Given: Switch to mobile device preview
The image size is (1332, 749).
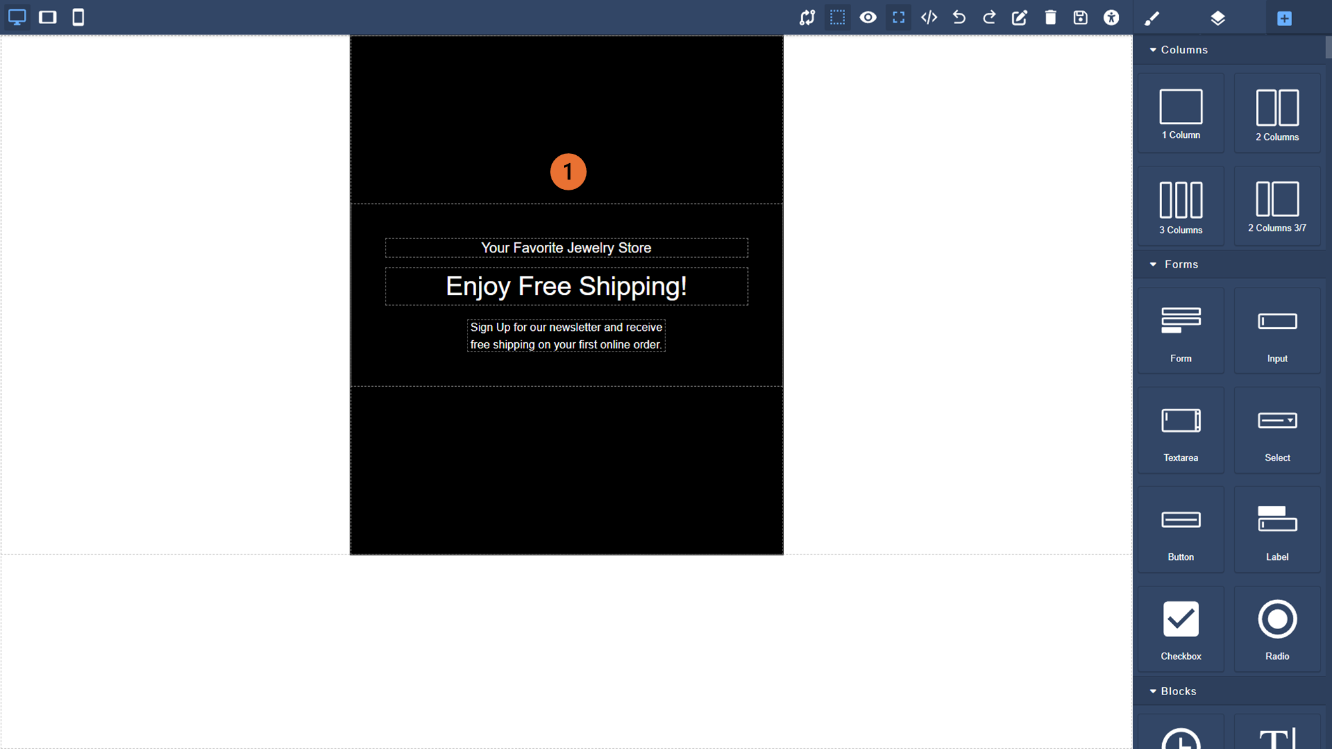Looking at the screenshot, I should click(78, 17).
